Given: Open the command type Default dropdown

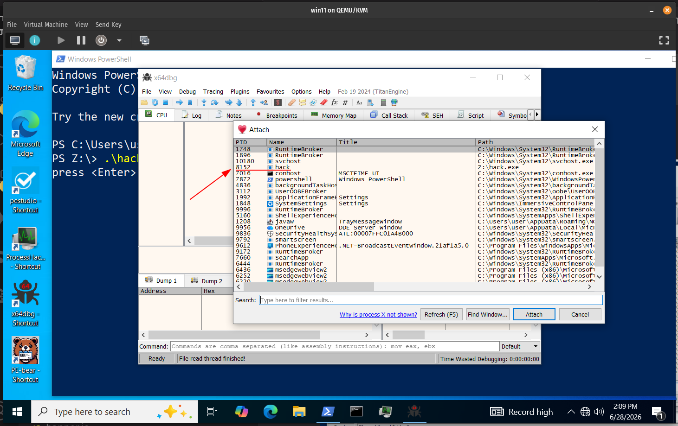Looking at the screenshot, I should 520,346.
